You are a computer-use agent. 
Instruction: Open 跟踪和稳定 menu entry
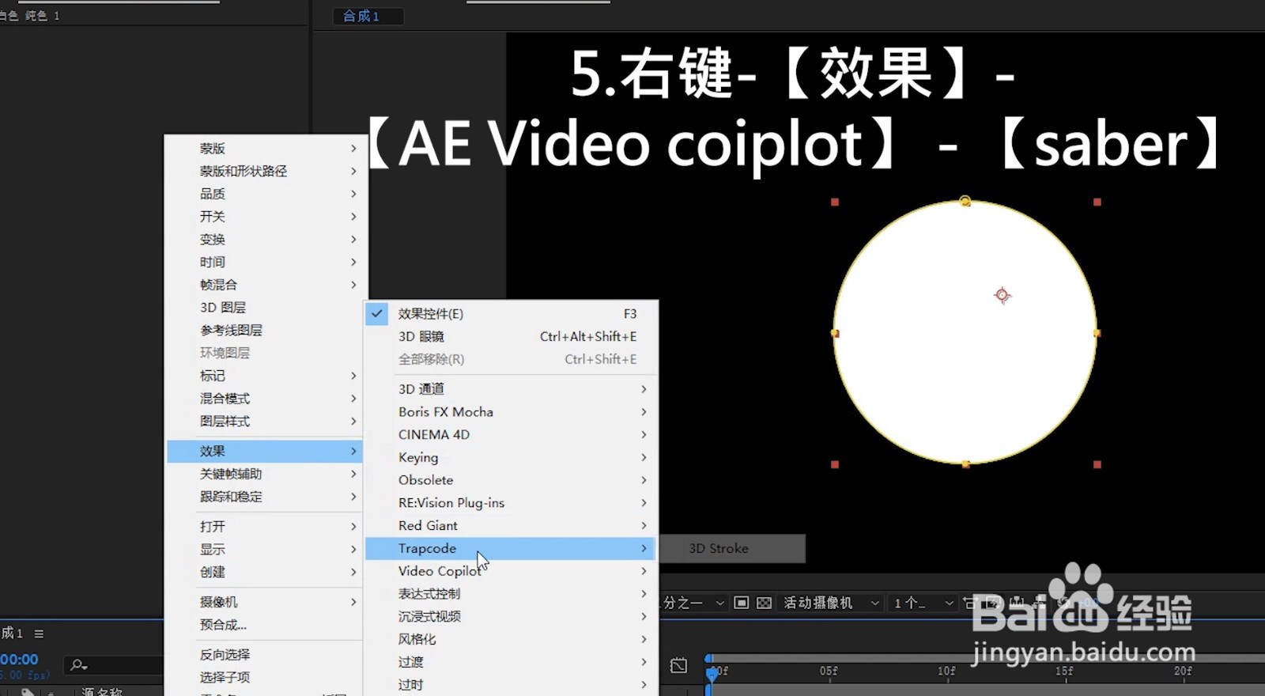point(265,497)
